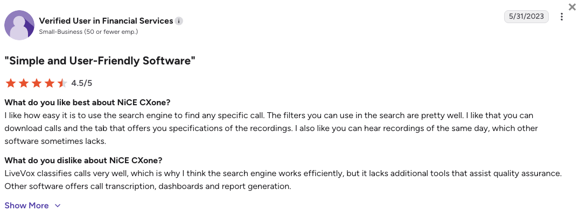The image size is (579, 211).
Task: Select the 5/31/2023 date badge
Action: coord(526,17)
